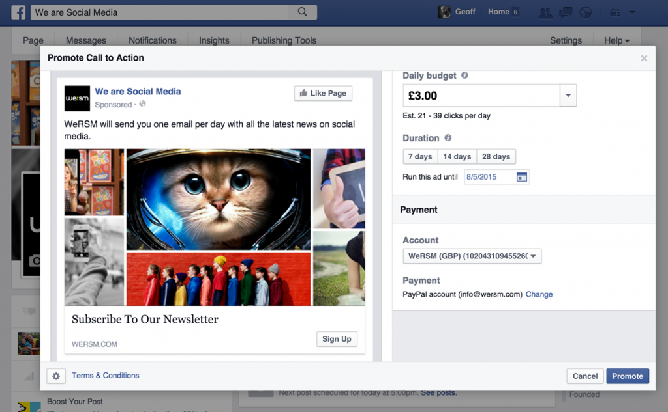Open the messages chat icon
Viewport: 668px width, 412px height.
[566, 12]
